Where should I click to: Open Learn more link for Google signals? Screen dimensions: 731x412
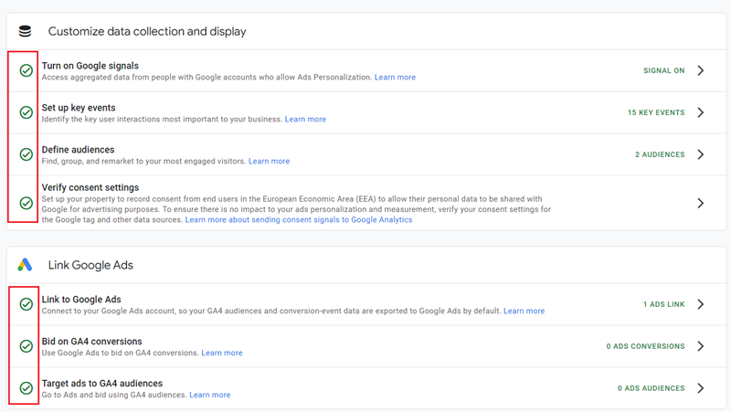tap(395, 78)
